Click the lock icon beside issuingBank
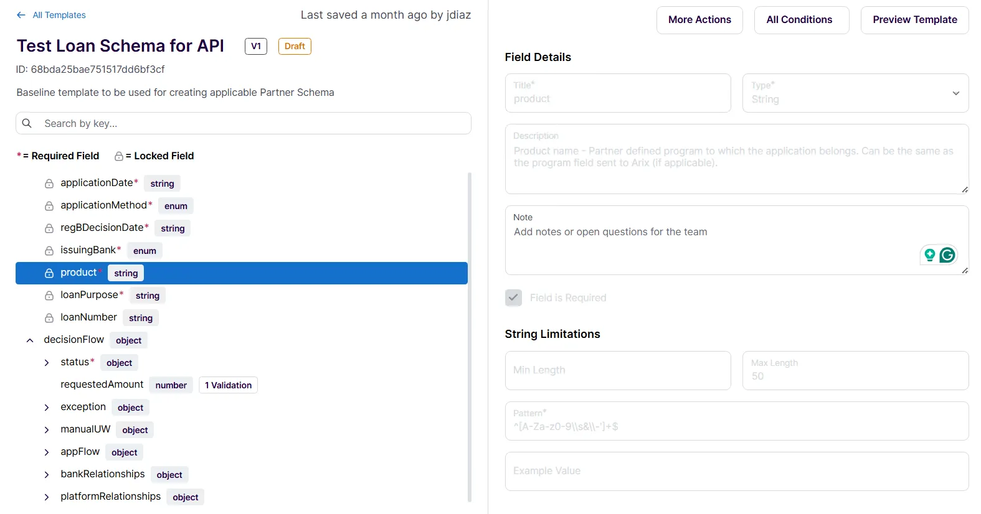This screenshot has height=514, width=981. pos(49,251)
